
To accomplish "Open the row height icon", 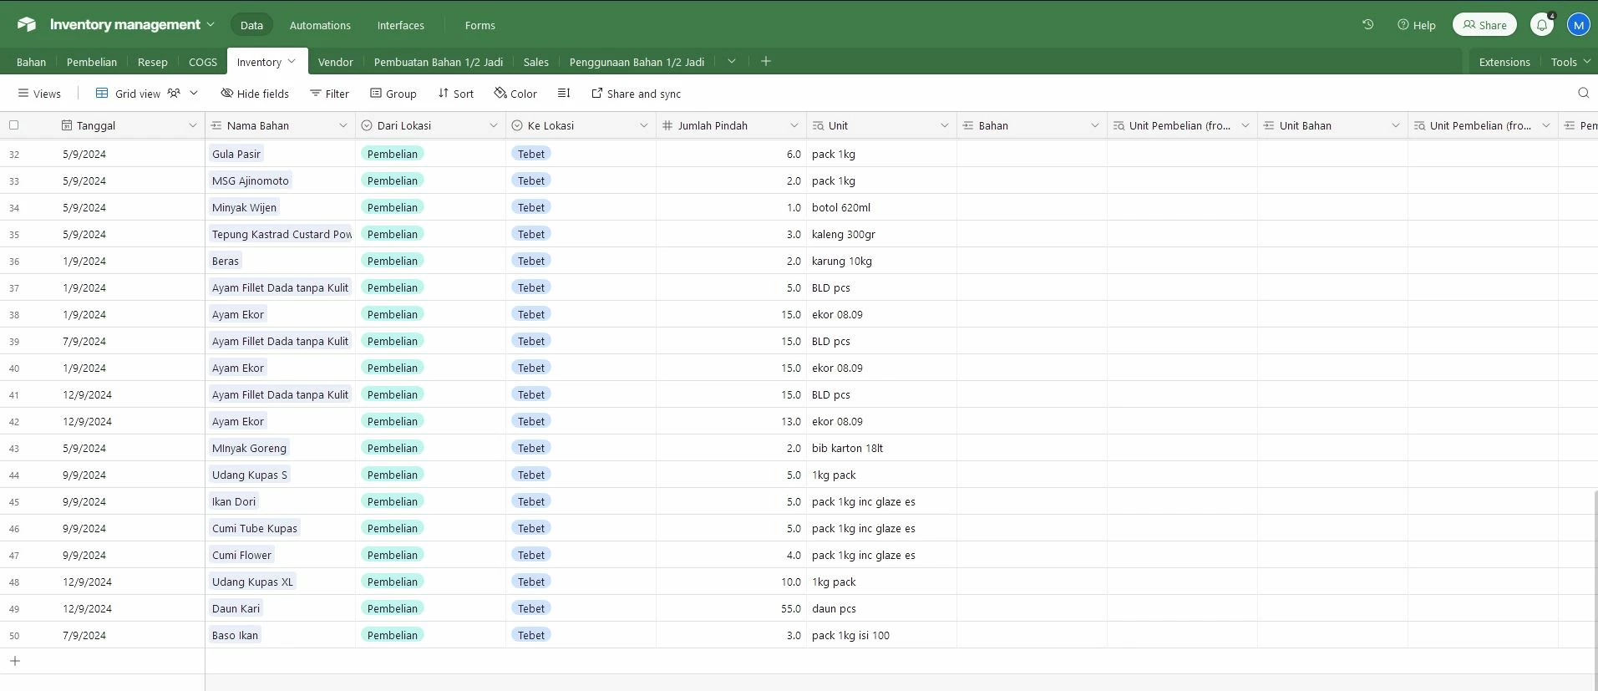I will coord(564,93).
